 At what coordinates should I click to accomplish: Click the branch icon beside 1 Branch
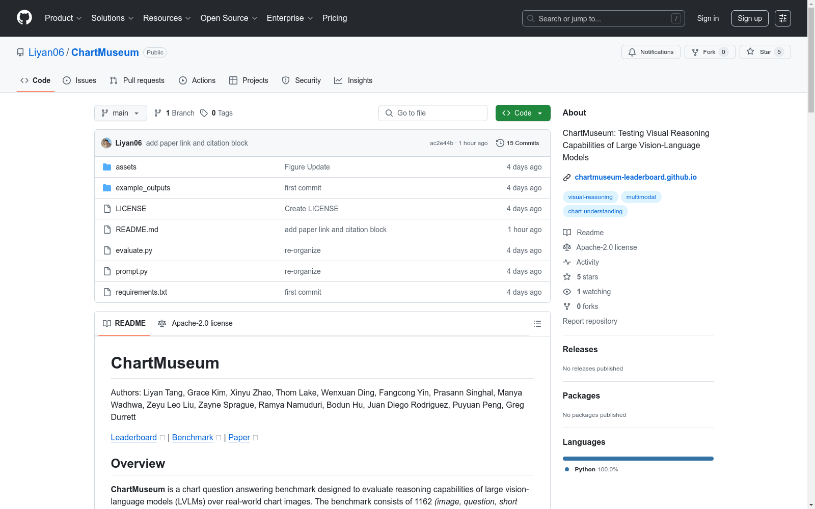pos(158,113)
